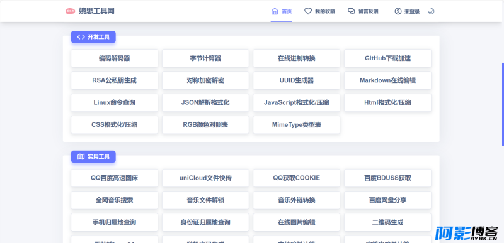Image resolution: width=504 pixels, height=243 pixels.
Task: Click the 婉思工具网 pink logo icon
Action: [x=71, y=11]
